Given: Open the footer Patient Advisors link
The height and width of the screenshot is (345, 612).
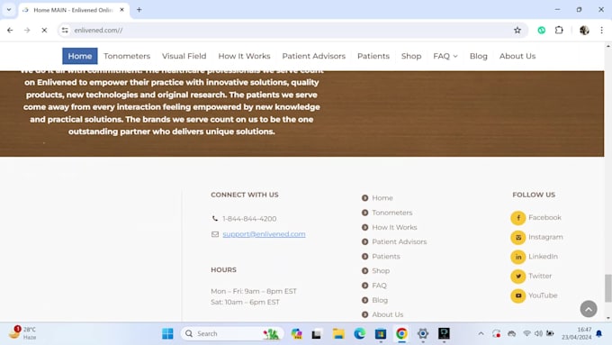Looking at the screenshot, I should 399,241.
